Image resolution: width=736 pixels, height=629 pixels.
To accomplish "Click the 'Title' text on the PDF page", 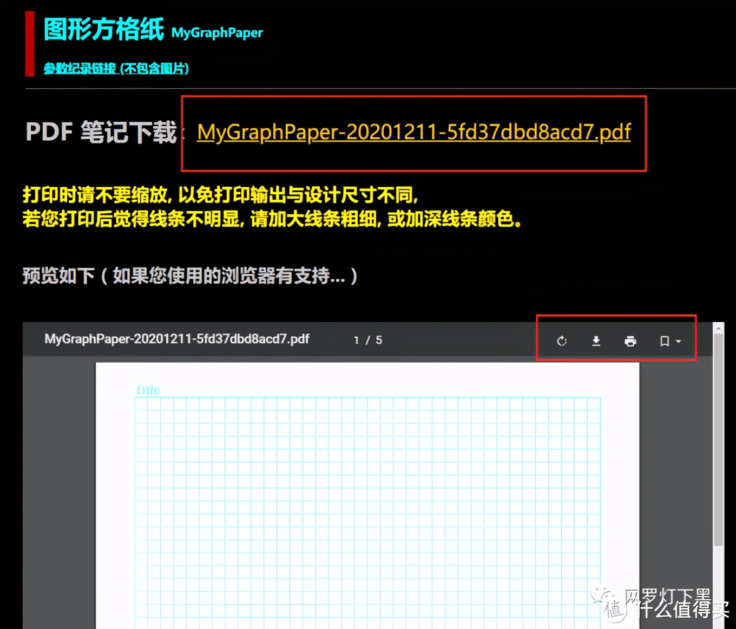I will (x=148, y=390).
